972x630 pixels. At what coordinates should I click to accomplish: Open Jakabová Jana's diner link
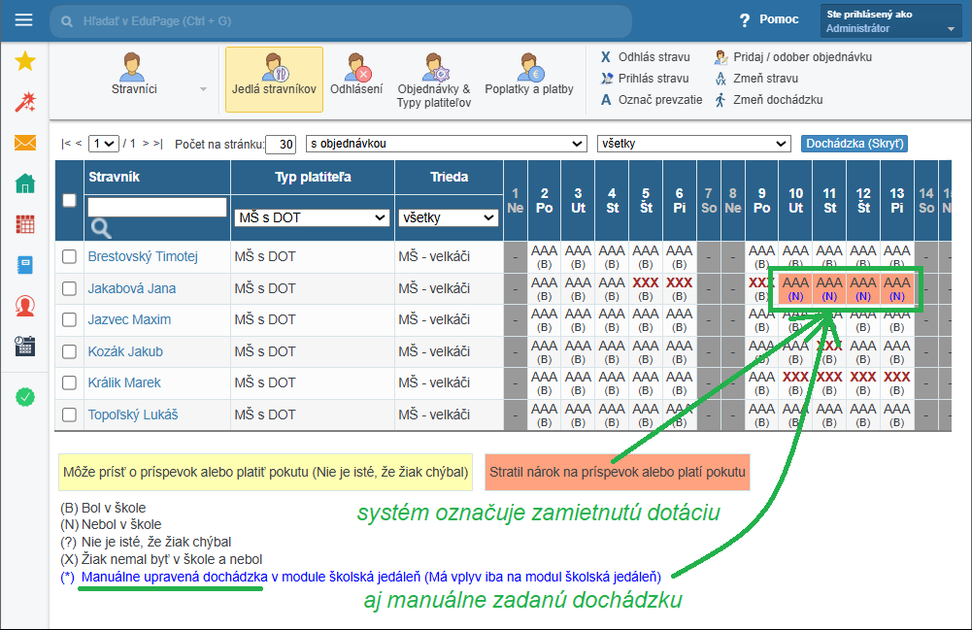pyautogui.click(x=132, y=288)
